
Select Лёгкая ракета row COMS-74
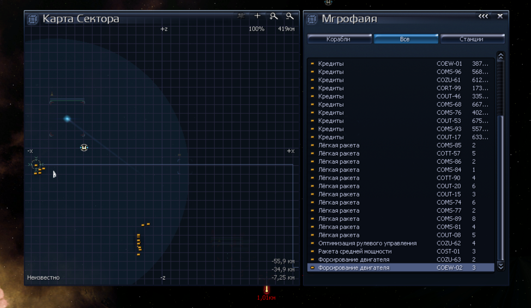tap(401, 202)
